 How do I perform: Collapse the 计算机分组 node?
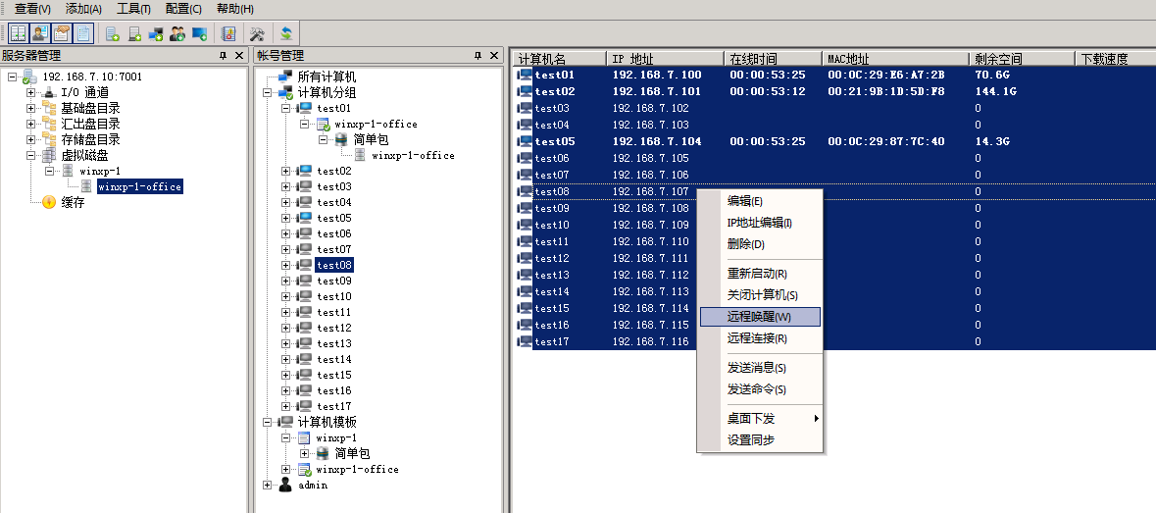[x=268, y=93]
